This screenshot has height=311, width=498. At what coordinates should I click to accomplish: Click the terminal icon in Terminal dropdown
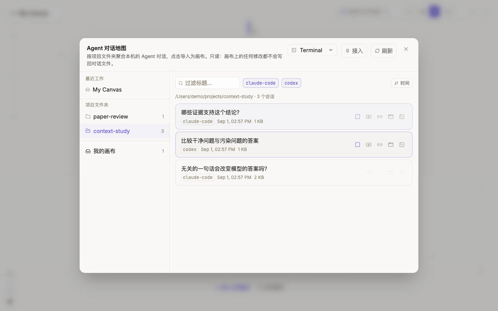[294, 50]
